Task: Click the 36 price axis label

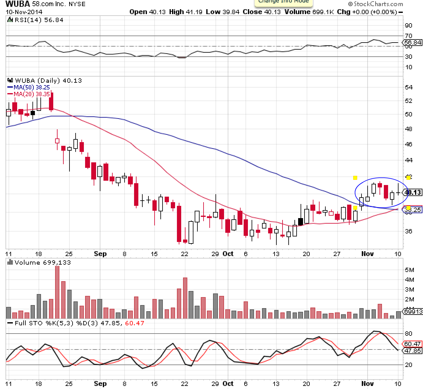Action: pos(409,231)
